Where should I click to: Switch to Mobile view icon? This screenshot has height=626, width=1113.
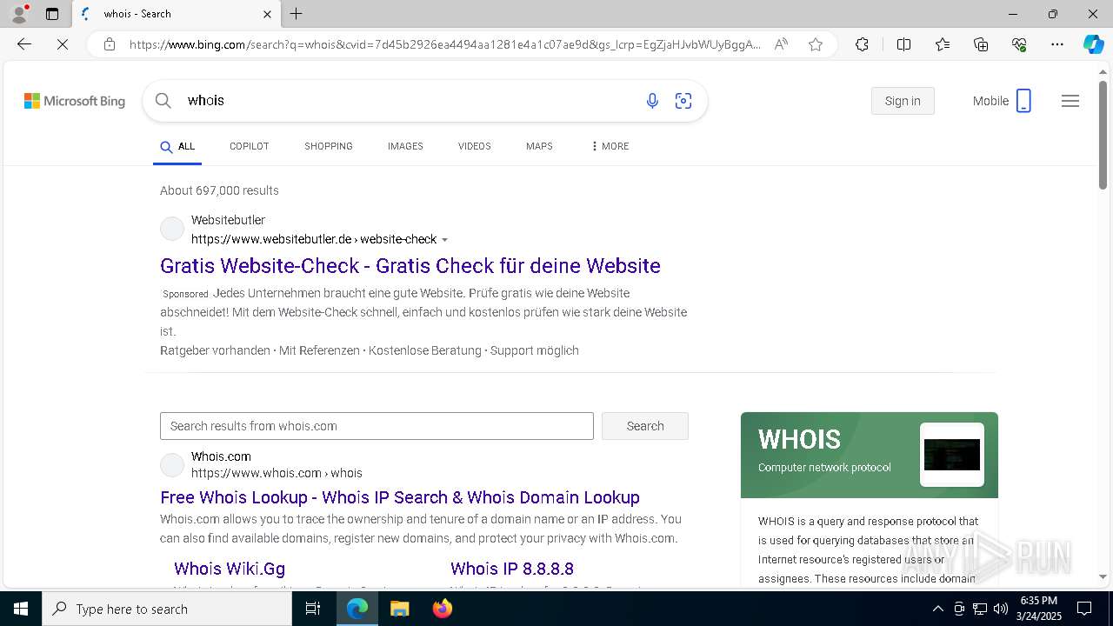click(1023, 101)
